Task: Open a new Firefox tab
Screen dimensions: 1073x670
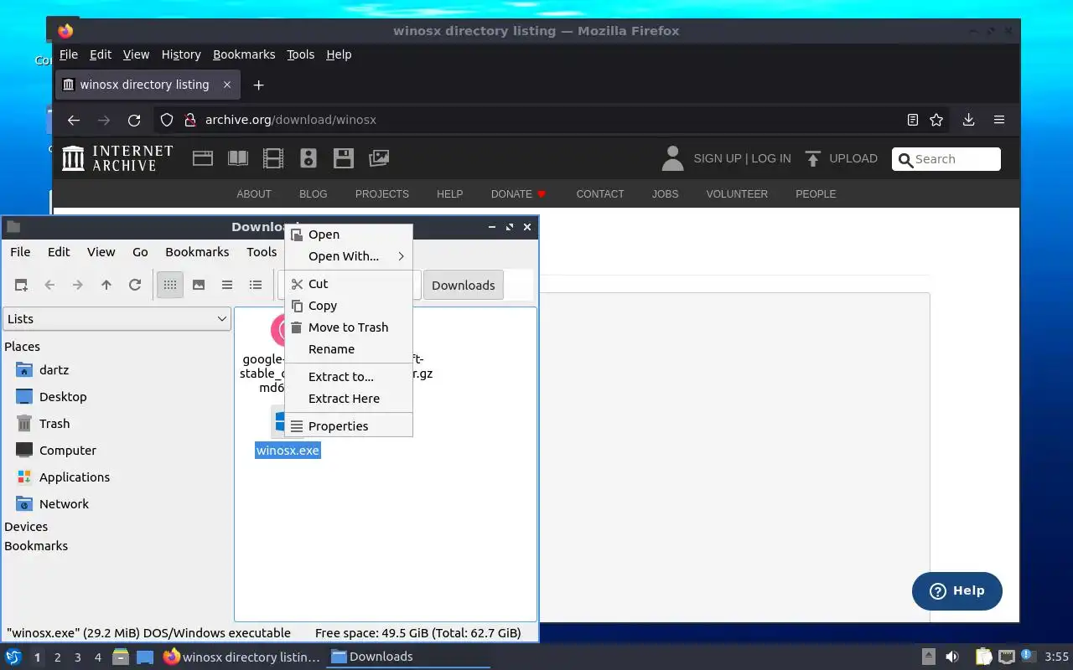Action: (259, 85)
